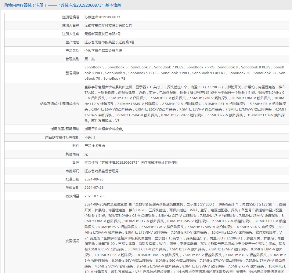Select remark 本文件与…医疗器械注册证共同使用
Screen dimensions: 292x273
point(131,162)
